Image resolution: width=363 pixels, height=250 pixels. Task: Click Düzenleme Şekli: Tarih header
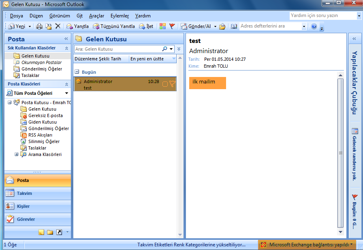tap(101, 59)
